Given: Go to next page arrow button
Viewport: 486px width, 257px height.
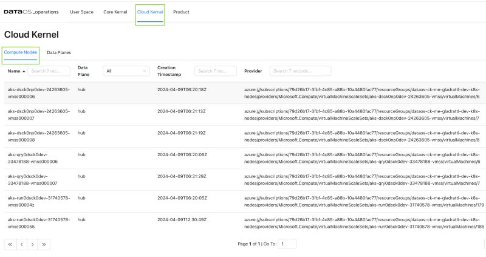Looking at the screenshot, I should point(33,244).
